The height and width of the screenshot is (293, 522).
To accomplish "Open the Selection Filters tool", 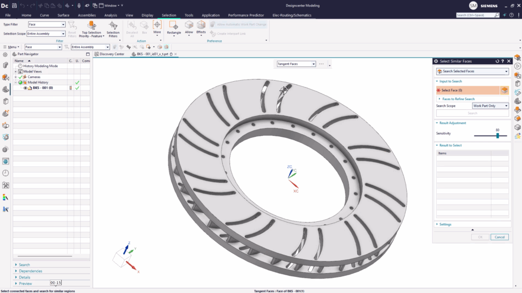I will click(113, 26).
